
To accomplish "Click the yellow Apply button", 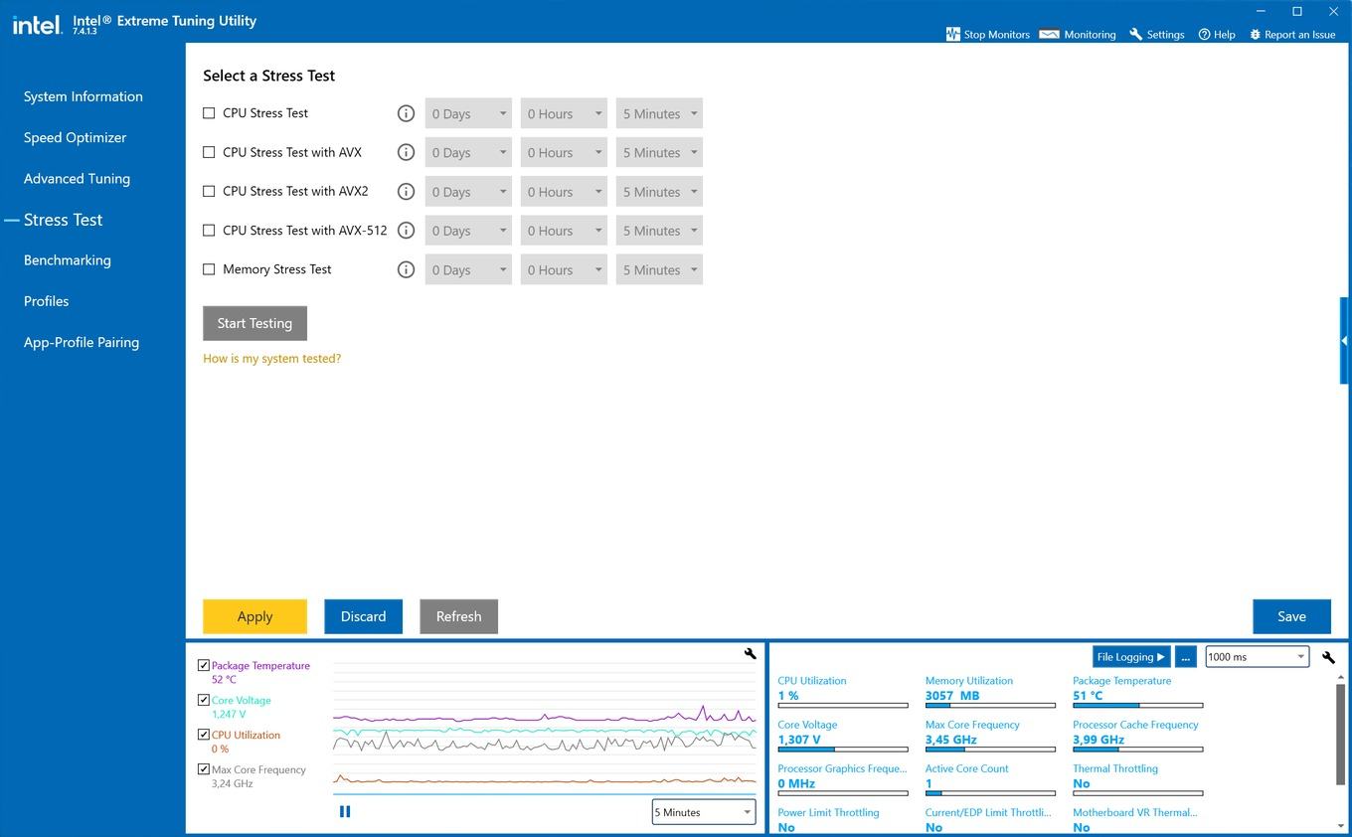I will [x=254, y=616].
